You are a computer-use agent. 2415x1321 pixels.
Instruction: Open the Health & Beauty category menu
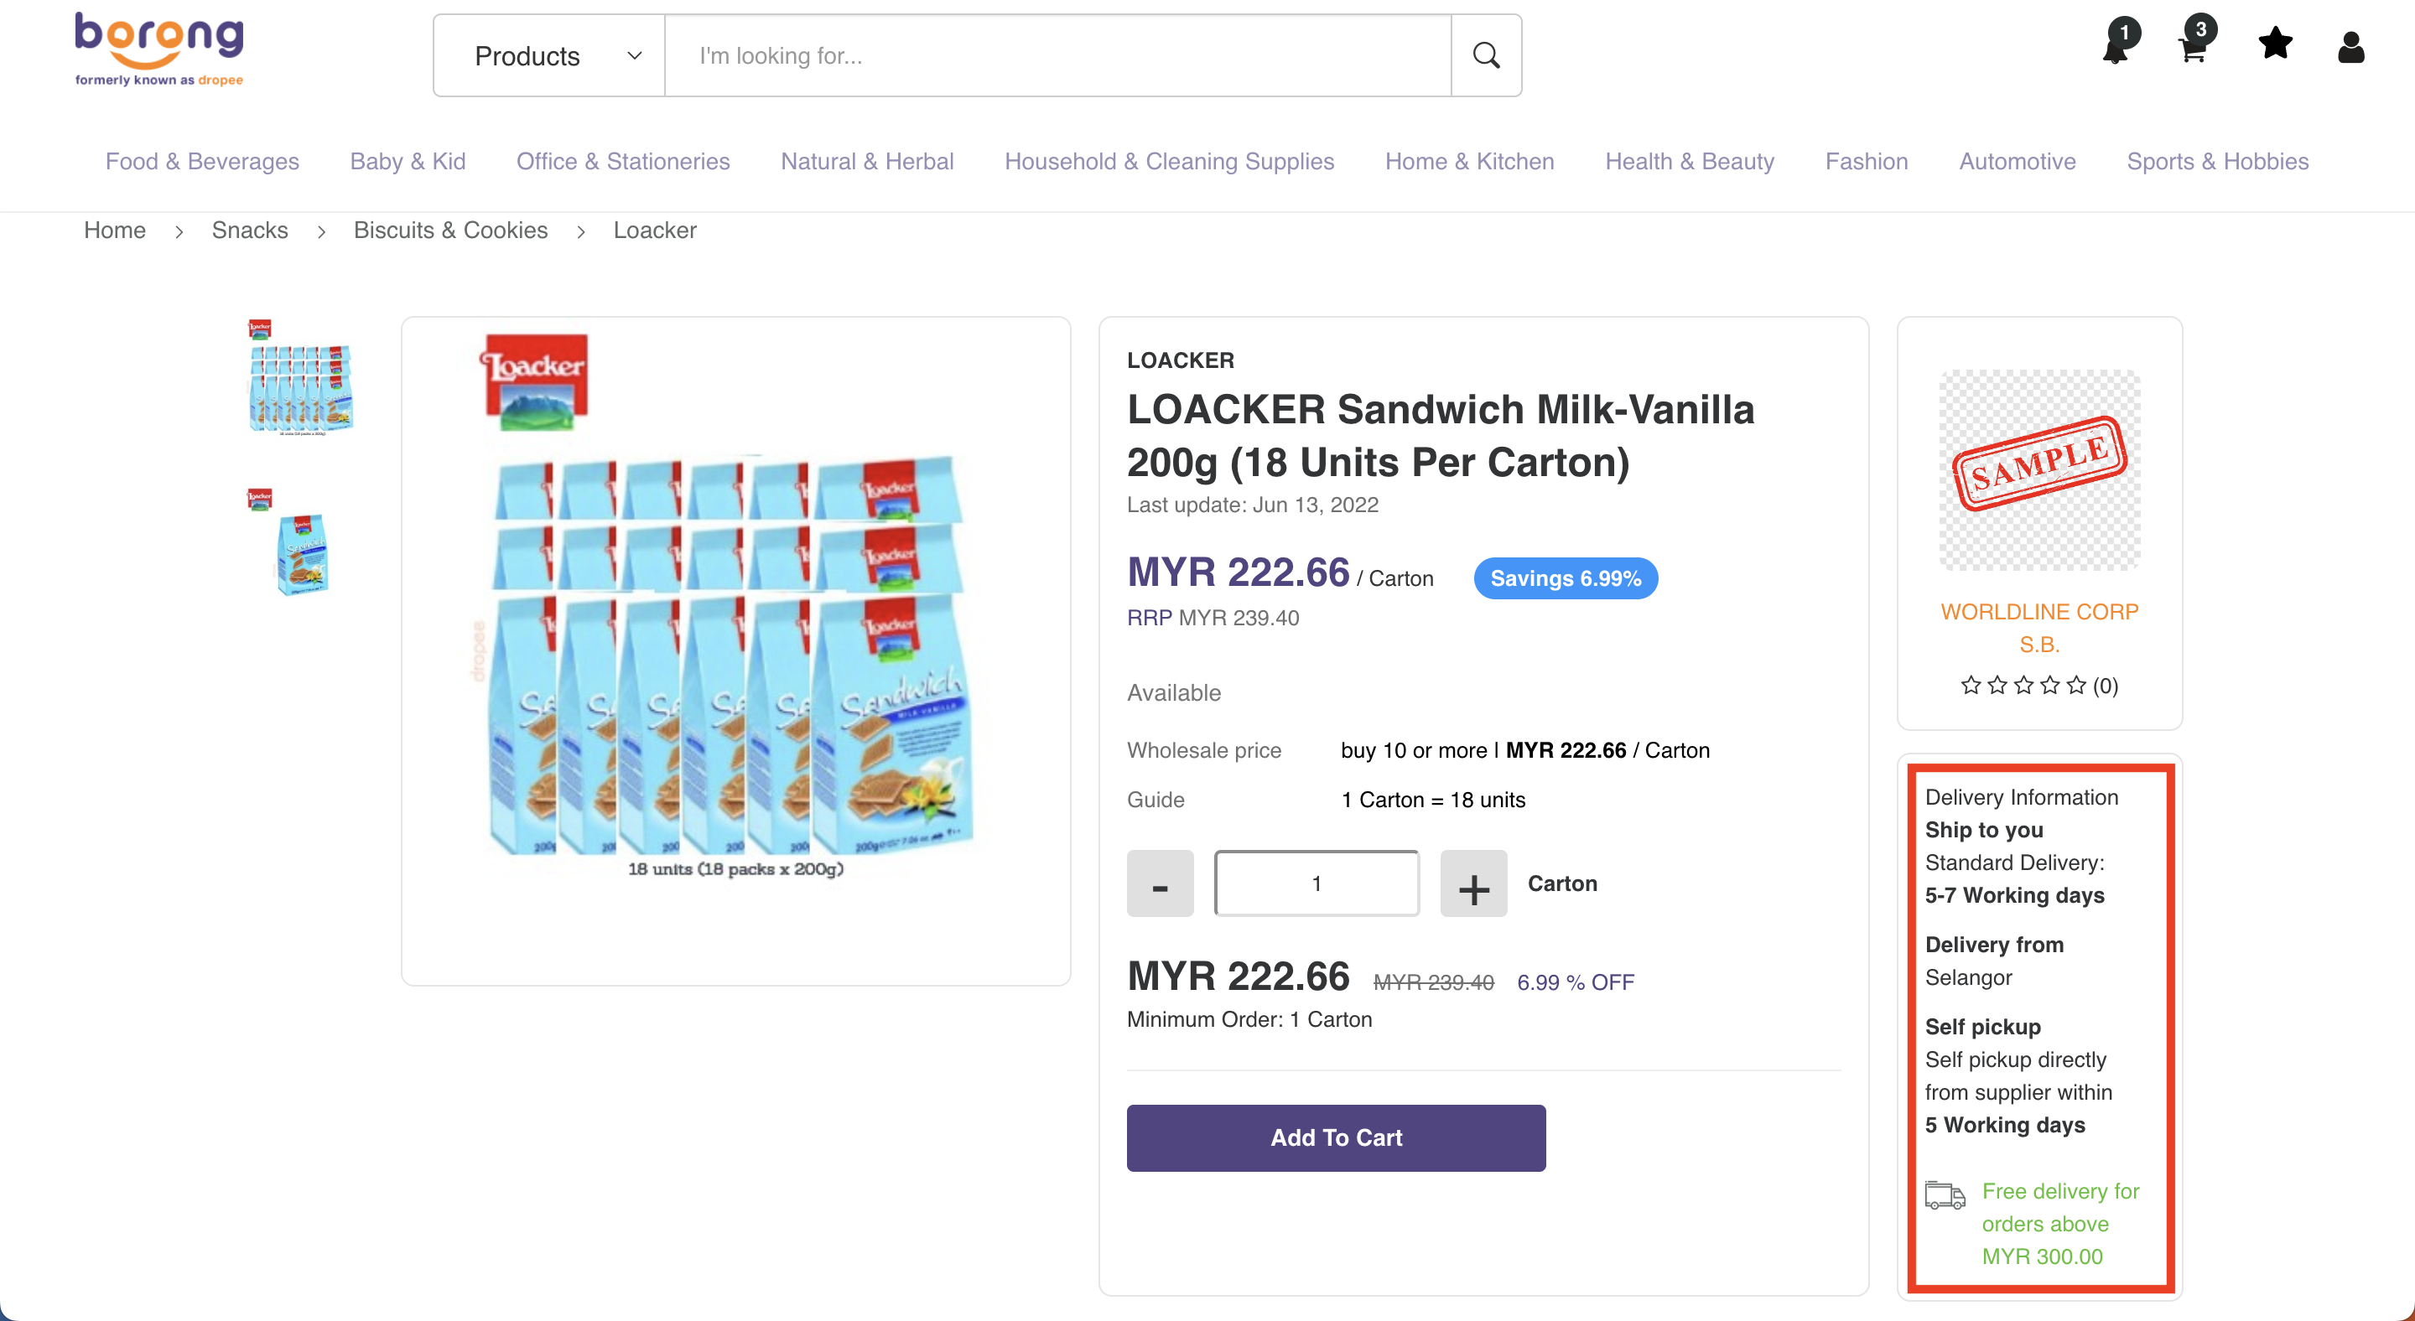[1690, 161]
